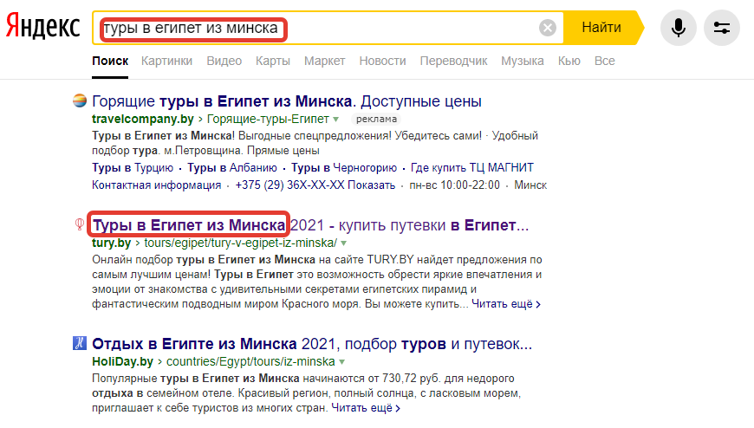
Task: Expand the tury.by result dropdown arrow
Action: [344, 243]
